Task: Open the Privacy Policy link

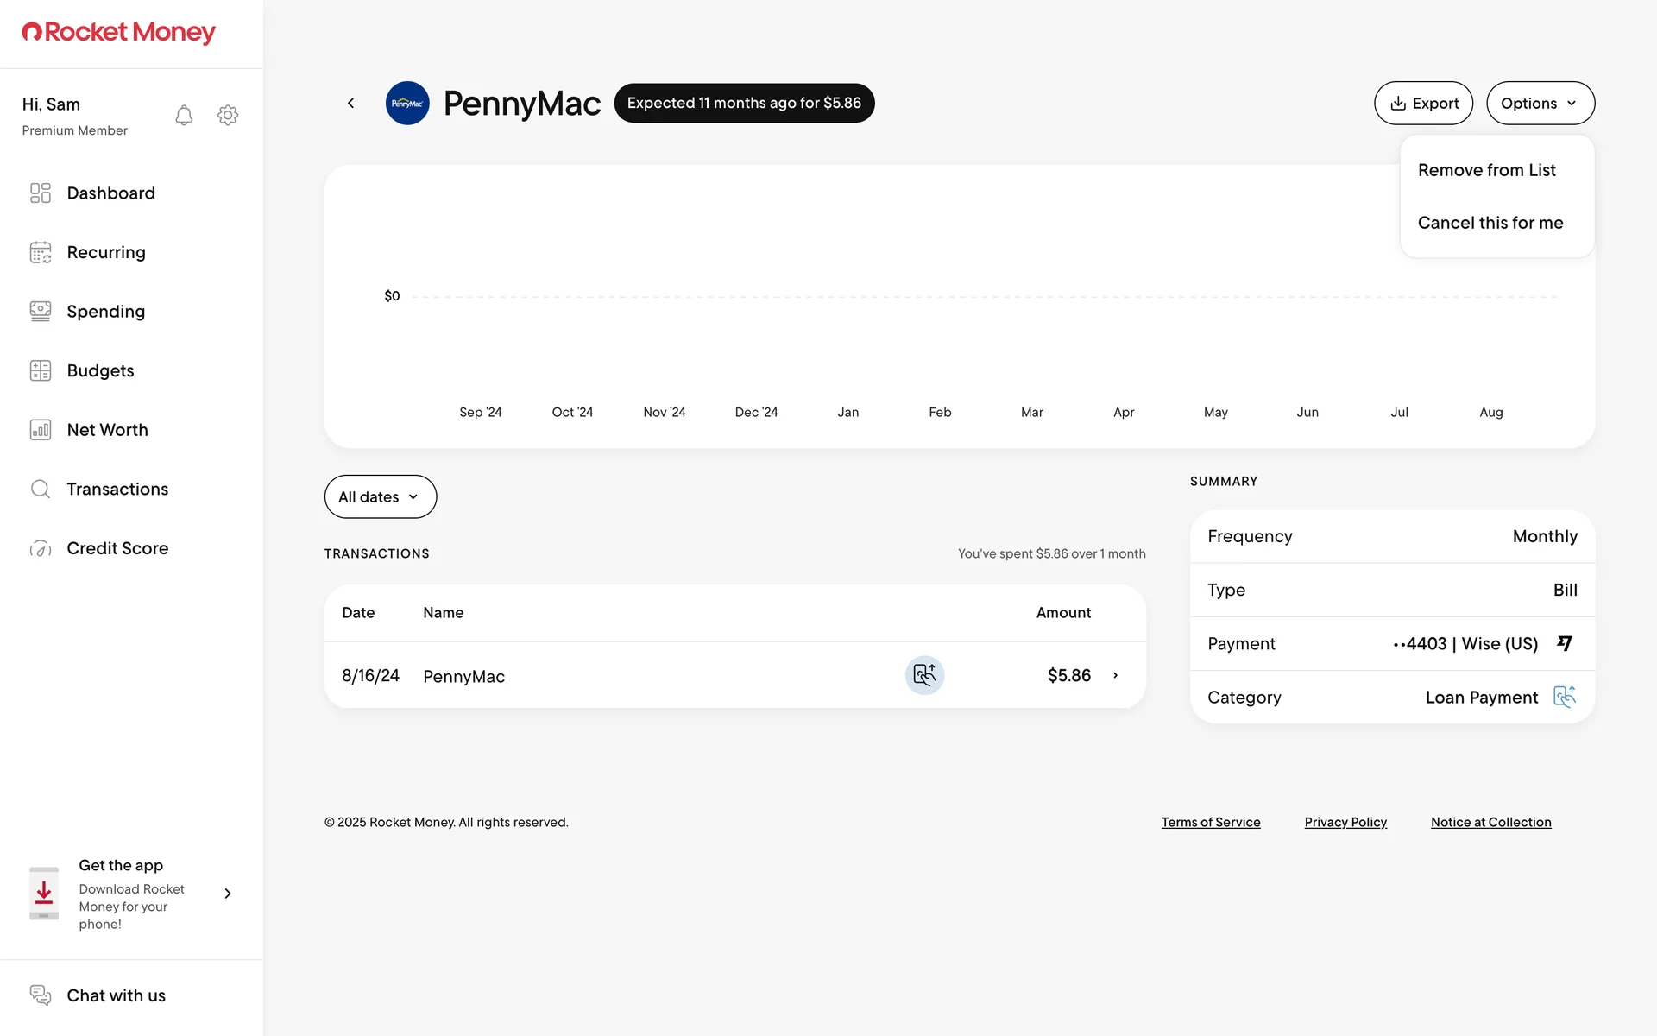Action: click(1345, 822)
